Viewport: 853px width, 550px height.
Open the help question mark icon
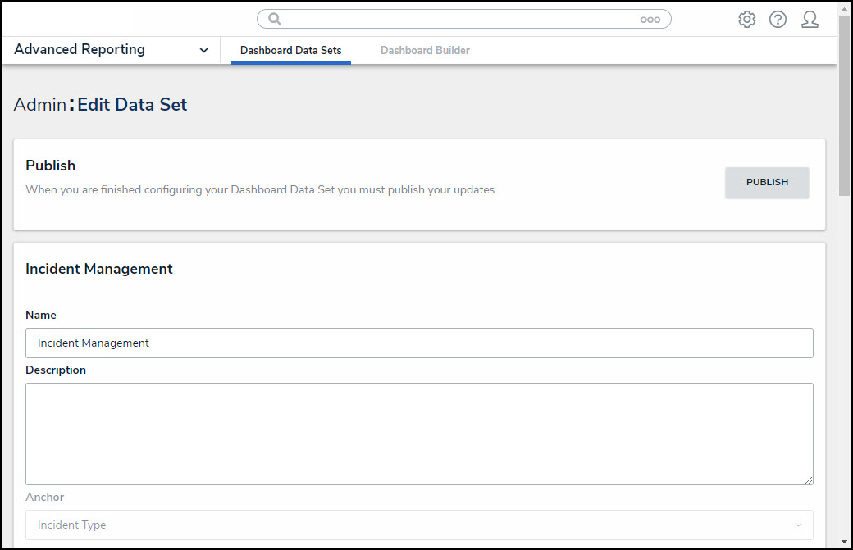coord(778,20)
